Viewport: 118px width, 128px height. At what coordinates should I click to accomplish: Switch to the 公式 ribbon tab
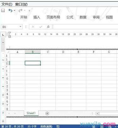point(70,17)
